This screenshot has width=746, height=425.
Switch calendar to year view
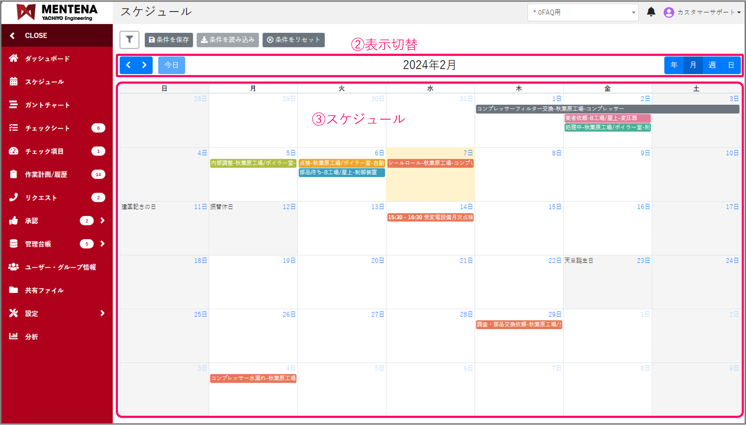[x=674, y=65]
